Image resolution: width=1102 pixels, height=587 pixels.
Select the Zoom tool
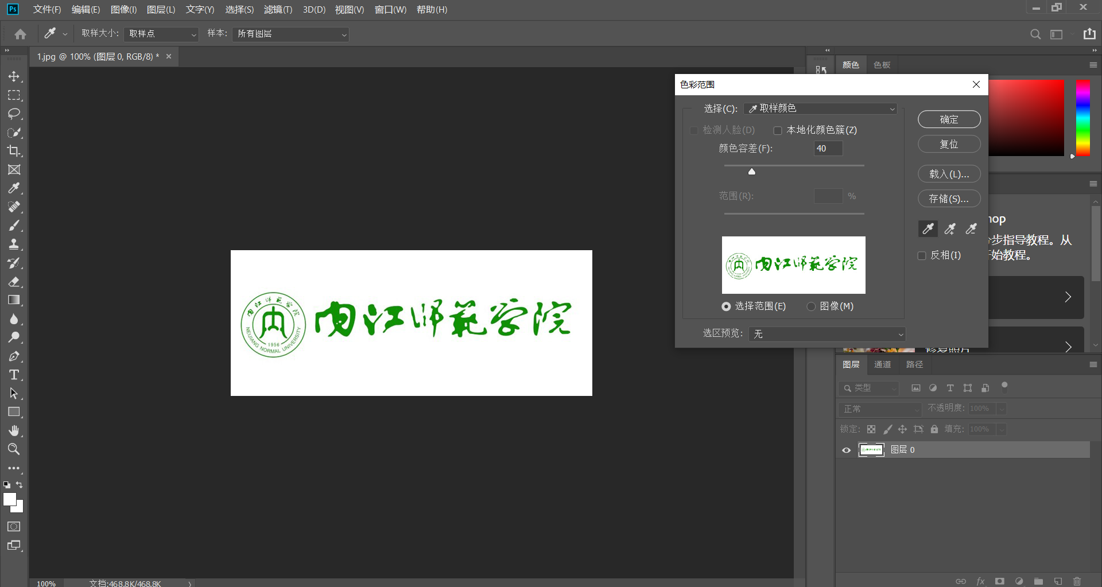[14, 449]
